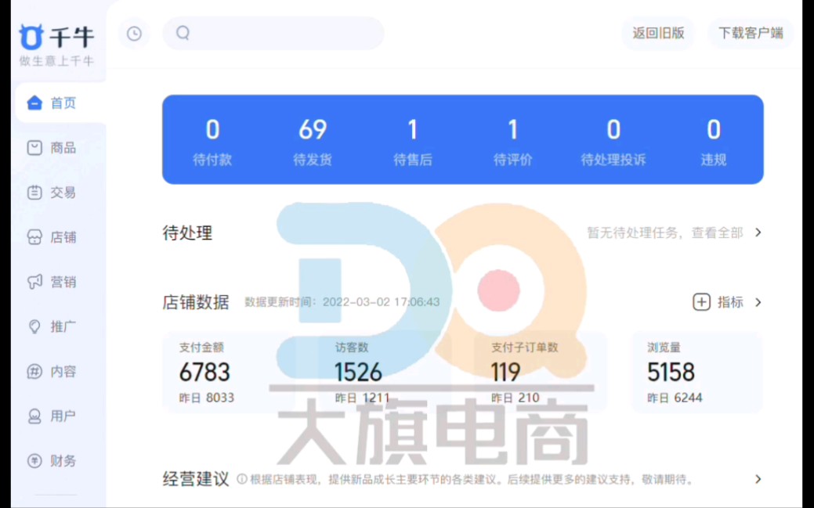The image size is (814, 508).
Task: Expand the 经营建议 section chevron
Action: [x=757, y=478]
